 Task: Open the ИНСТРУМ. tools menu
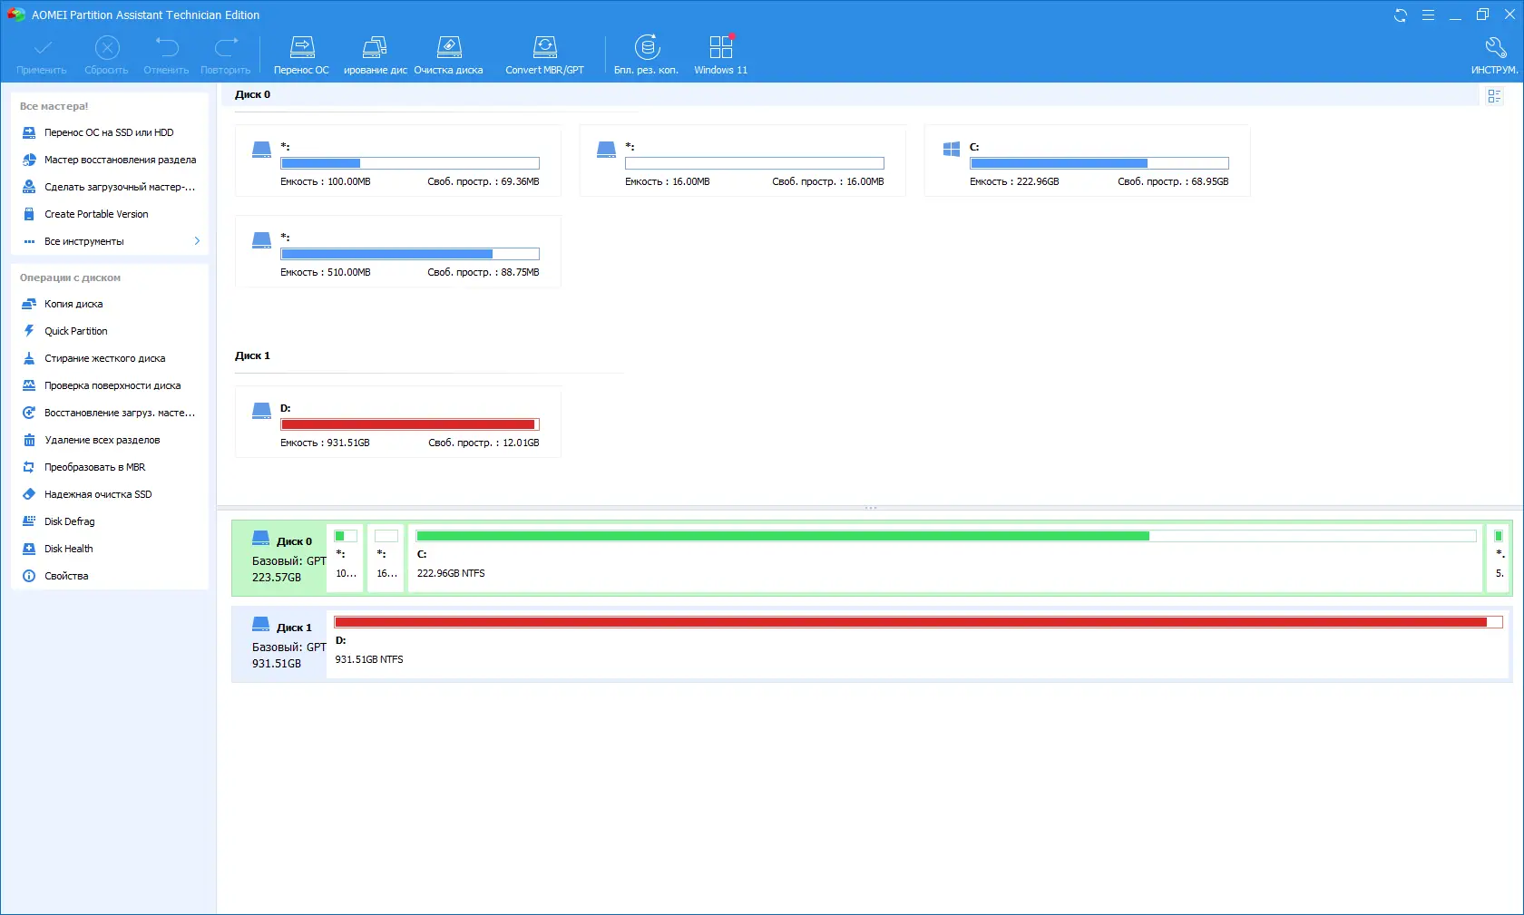(x=1494, y=55)
